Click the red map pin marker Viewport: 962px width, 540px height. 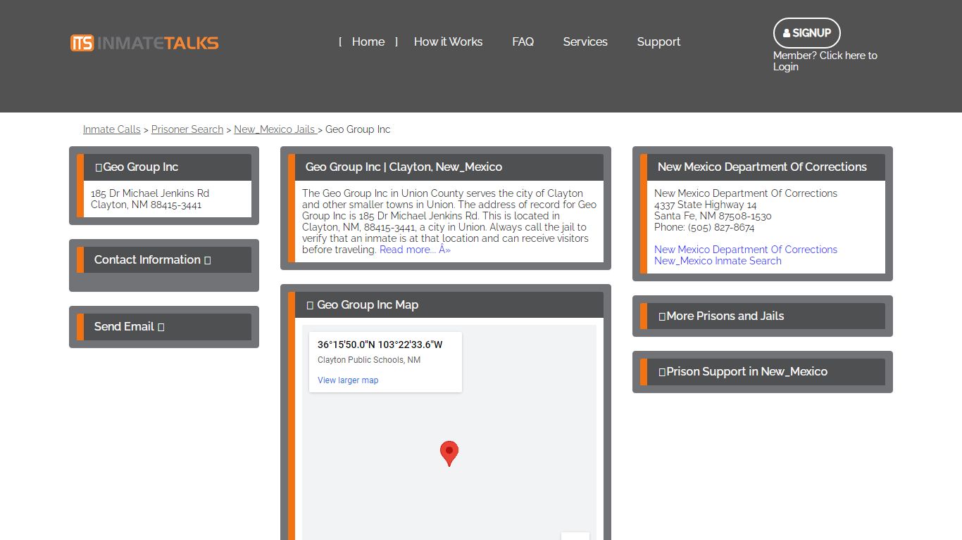(x=449, y=454)
